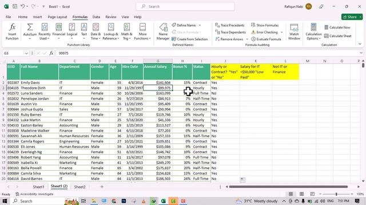Open Windows Start menu
The image size is (366, 205).
click(x=5, y=201)
